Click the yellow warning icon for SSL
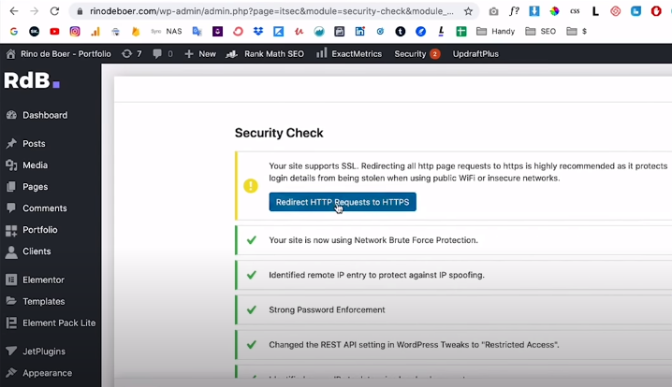Viewport: 672px width, 387px height. tap(250, 186)
